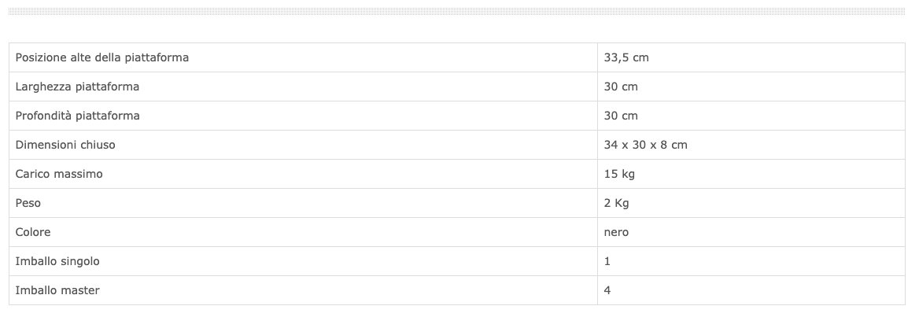This screenshot has width=919, height=317.
Task: Click the 'Imballo master' label
Action: [57, 290]
